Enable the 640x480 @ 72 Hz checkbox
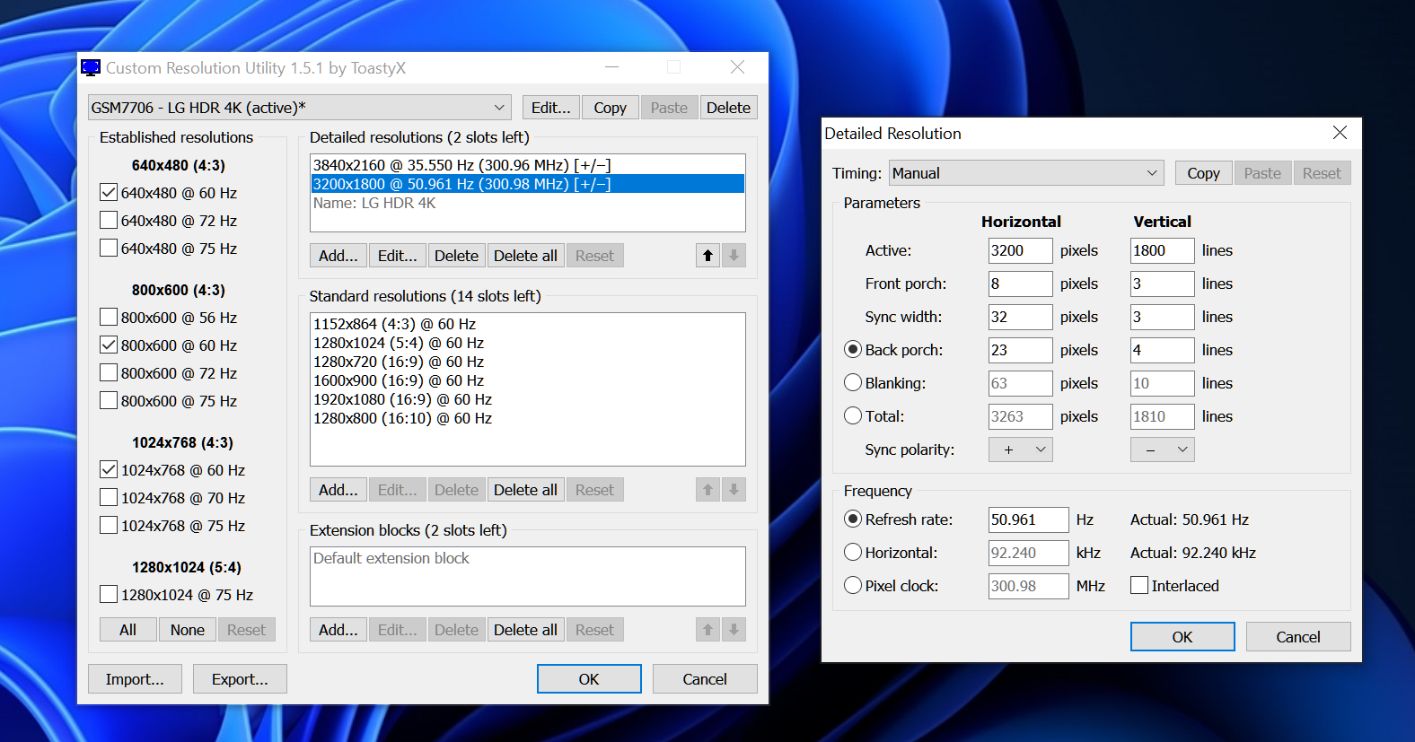Viewport: 1415px width, 742px height. [109, 221]
